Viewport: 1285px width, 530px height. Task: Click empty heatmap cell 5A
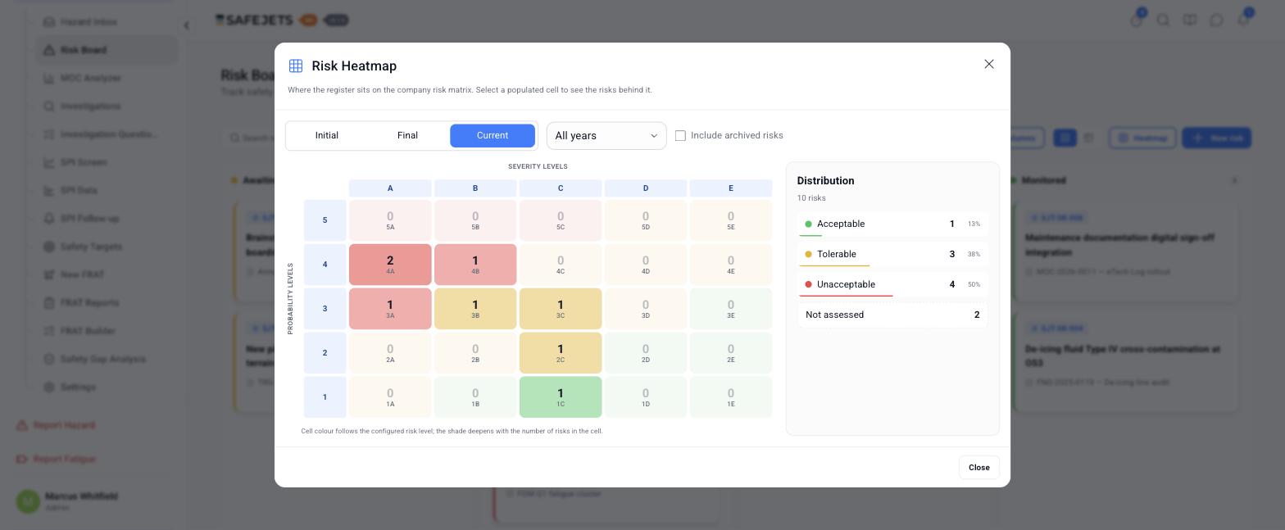[x=390, y=220]
